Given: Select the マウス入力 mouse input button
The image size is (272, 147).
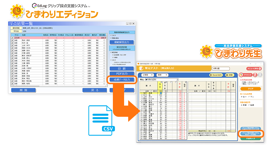Looking at the screenshot, I should click(245, 75).
